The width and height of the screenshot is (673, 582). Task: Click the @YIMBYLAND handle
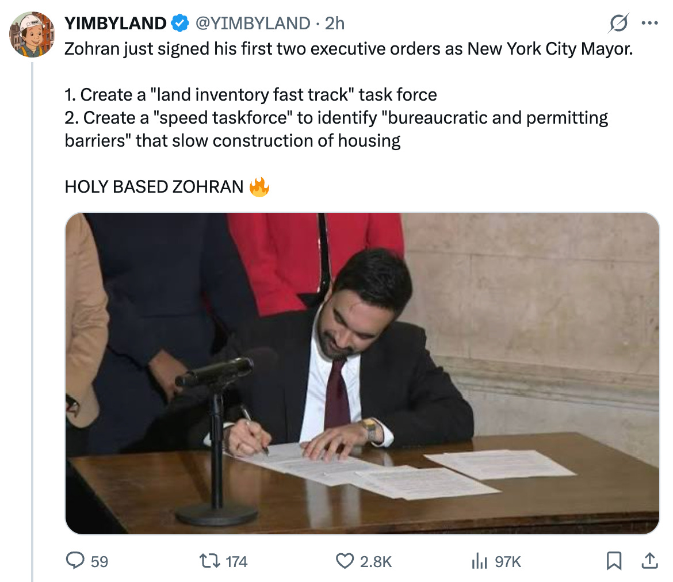(x=253, y=23)
